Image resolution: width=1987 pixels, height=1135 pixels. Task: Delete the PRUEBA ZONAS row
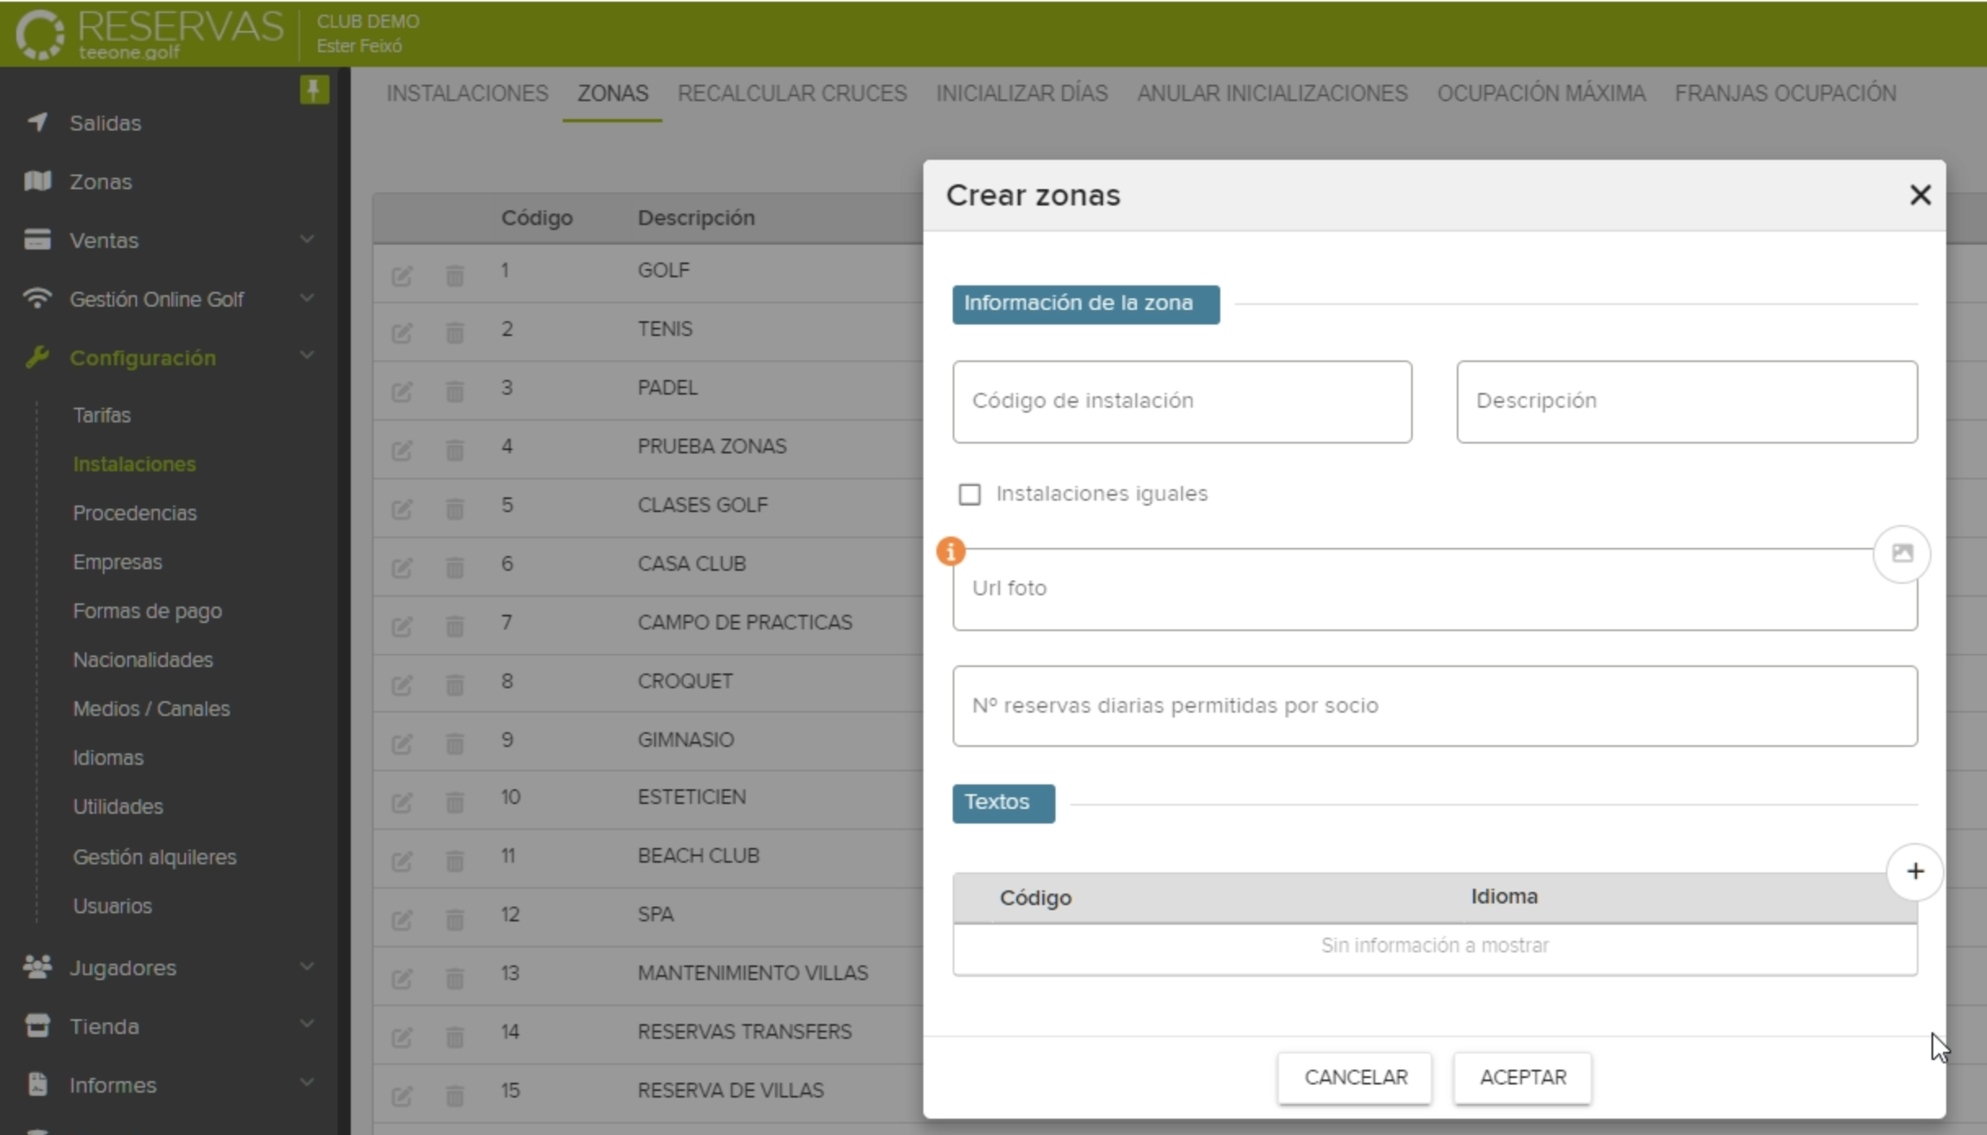[455, 450]
